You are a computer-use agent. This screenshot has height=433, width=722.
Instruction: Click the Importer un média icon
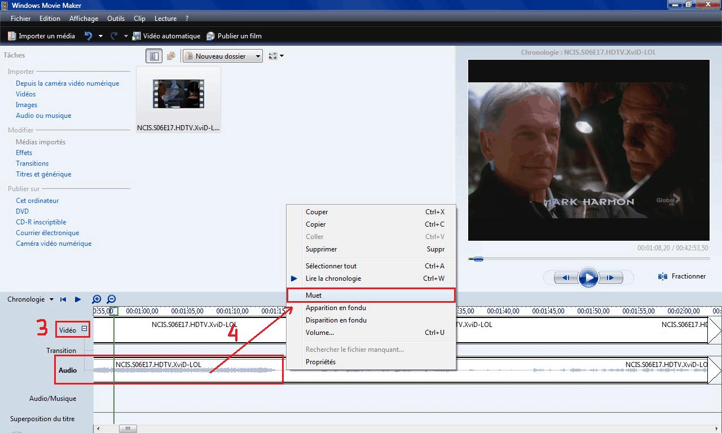click(x=12, y=36)
